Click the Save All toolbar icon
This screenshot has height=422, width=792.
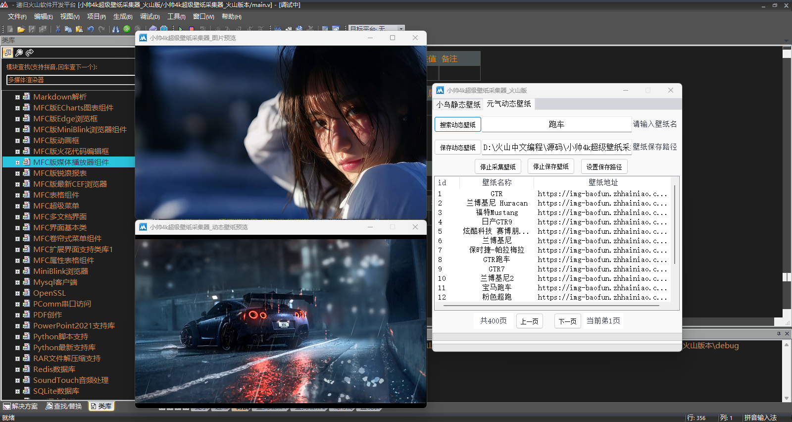tap(43, 29)
